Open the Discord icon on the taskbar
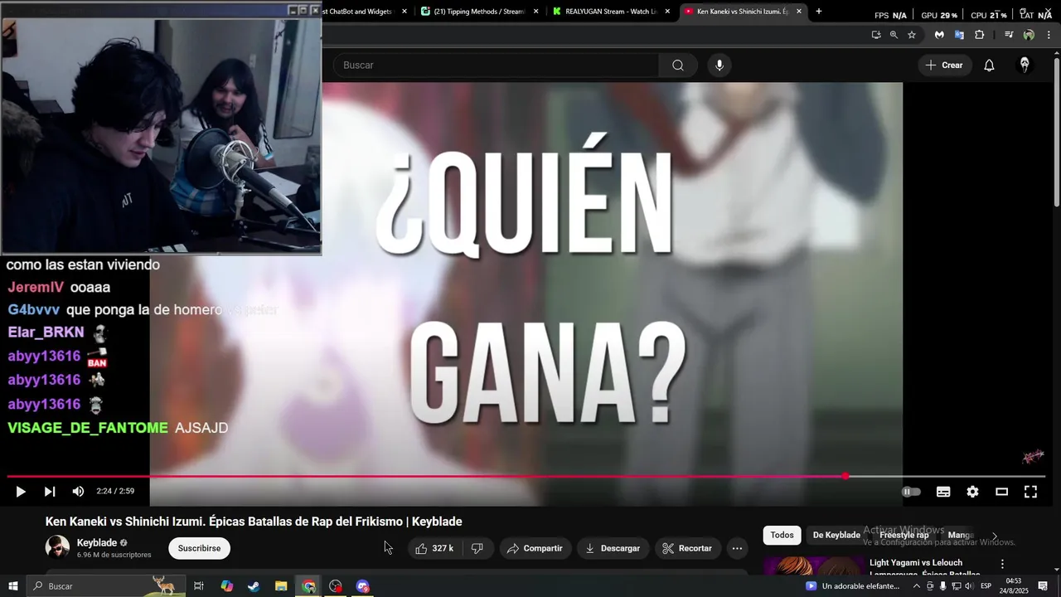The height and width of the screenshot is (597, 1061). click(x=362, y=586)
